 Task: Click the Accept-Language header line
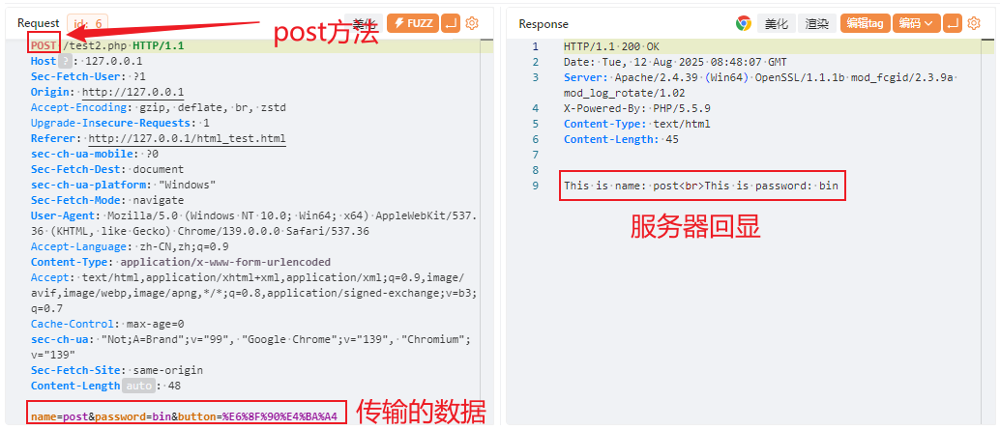click(130, 246)
